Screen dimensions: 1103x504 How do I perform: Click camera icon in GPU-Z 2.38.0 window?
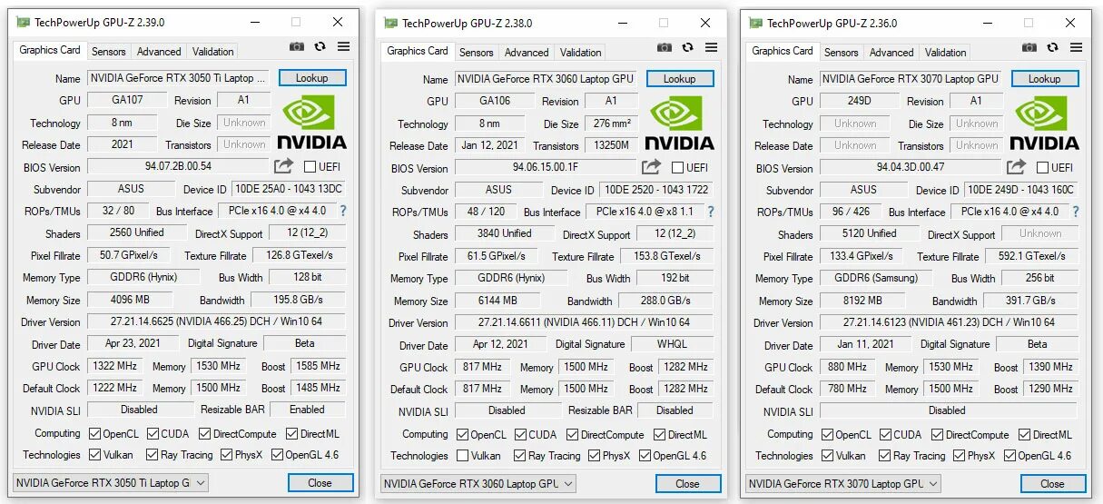pos(665,47)
